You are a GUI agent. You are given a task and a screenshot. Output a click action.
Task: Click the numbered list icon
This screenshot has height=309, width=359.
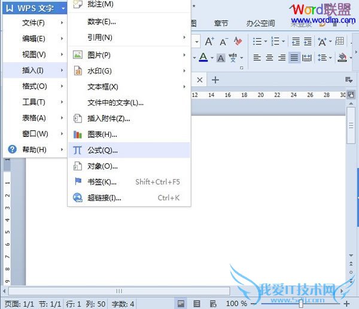pyautogui.click(x=275, y=42)
